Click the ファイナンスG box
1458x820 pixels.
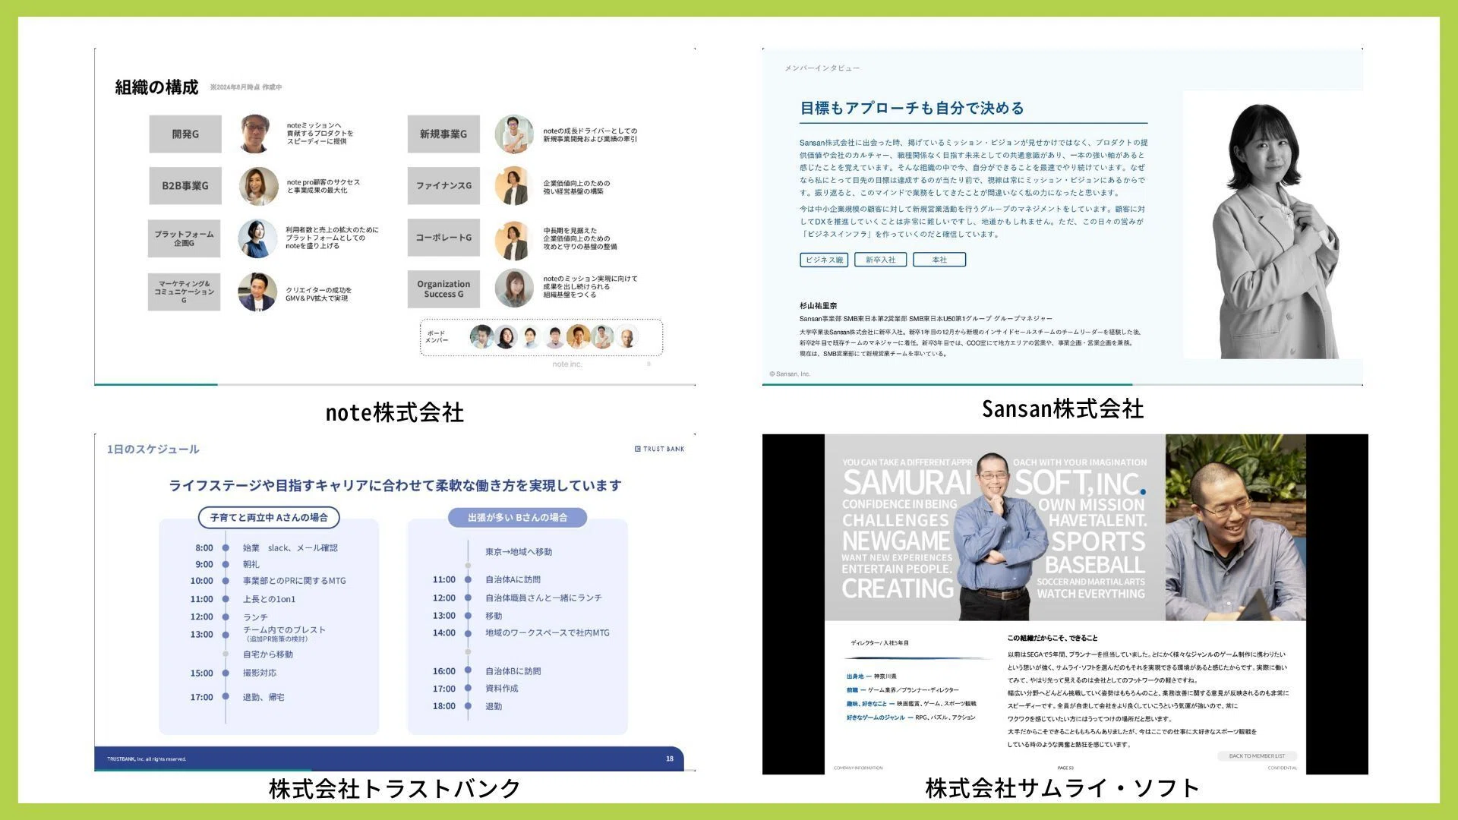tap(443, 186)
